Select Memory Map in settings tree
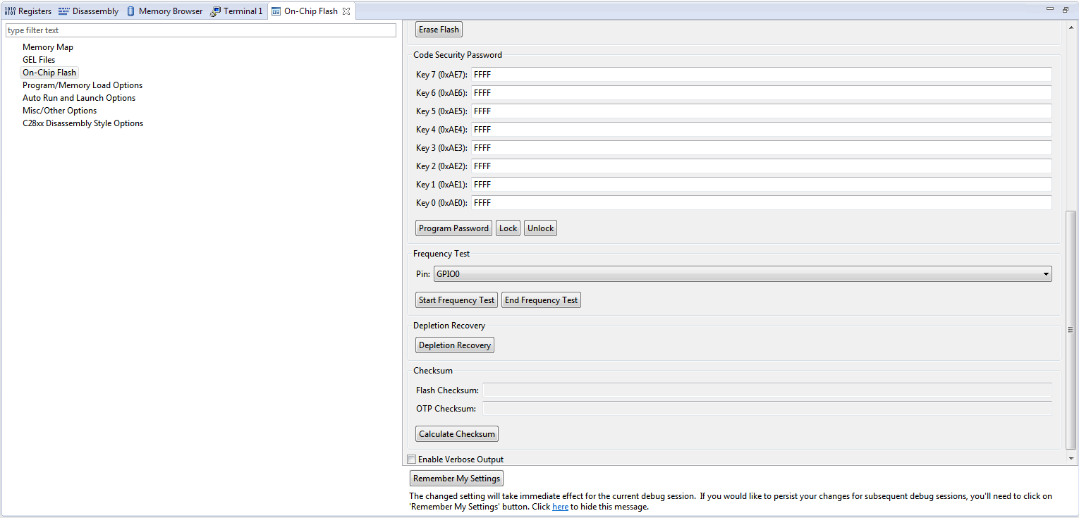1079x518 pixels. [x=48, y=47]
